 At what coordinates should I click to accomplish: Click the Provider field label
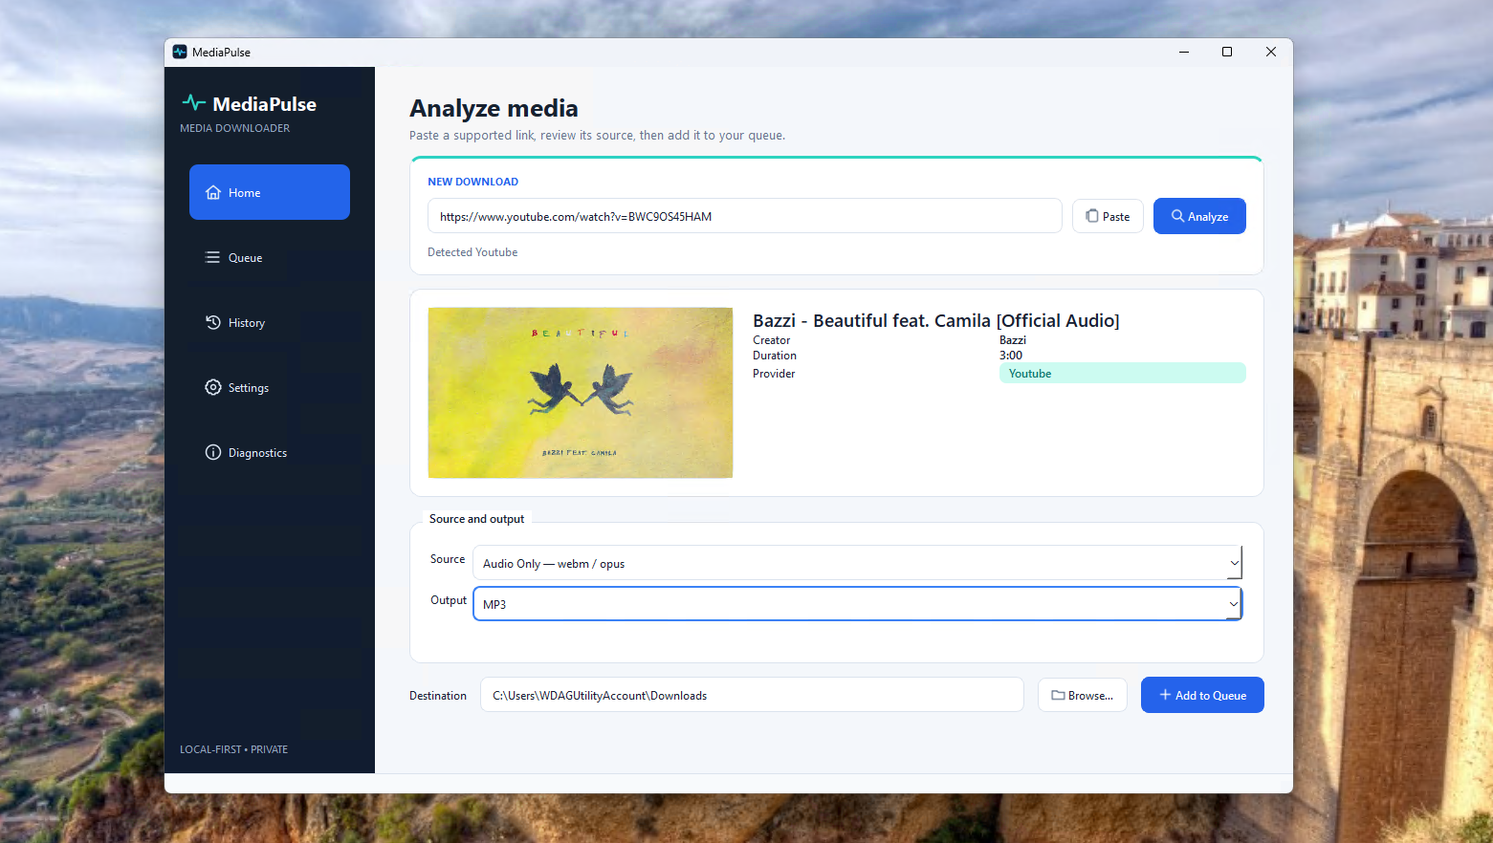click(774, 374)
